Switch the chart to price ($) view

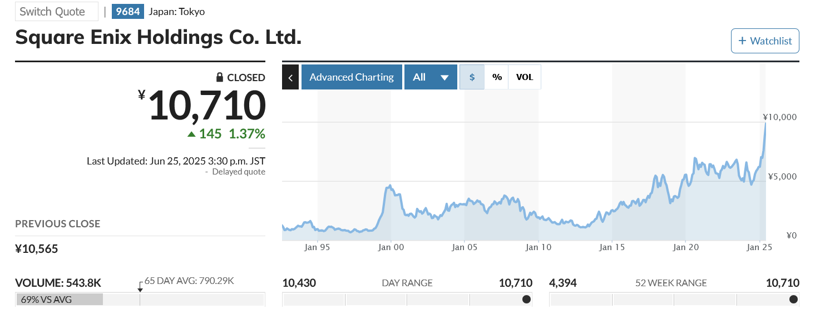[472, 77]
